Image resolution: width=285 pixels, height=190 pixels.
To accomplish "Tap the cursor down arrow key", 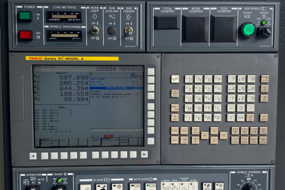I will pyautogui.click(x=214, y=140).
